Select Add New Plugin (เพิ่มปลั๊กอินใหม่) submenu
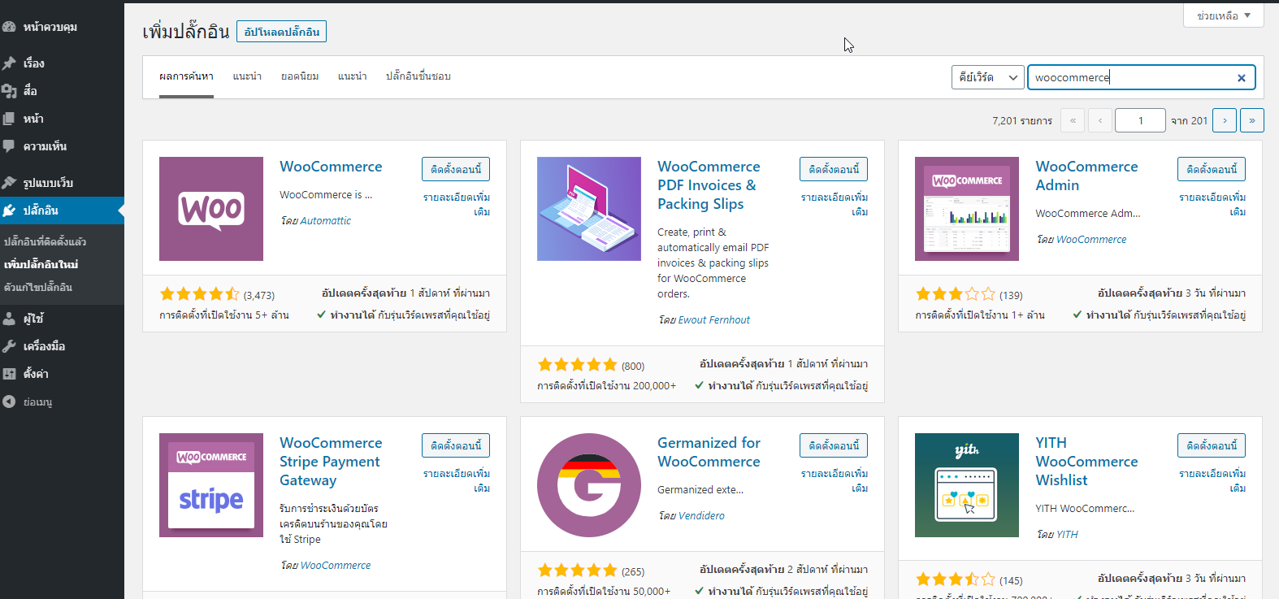1279x599 pixels. coord(41,264)
